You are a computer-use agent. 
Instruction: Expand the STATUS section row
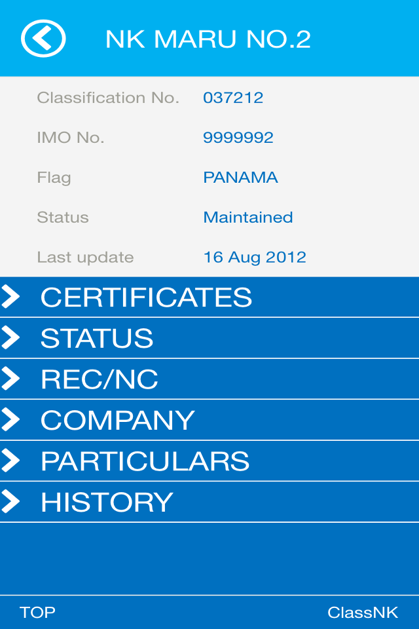pyautogui.click(x=209, y=338)
